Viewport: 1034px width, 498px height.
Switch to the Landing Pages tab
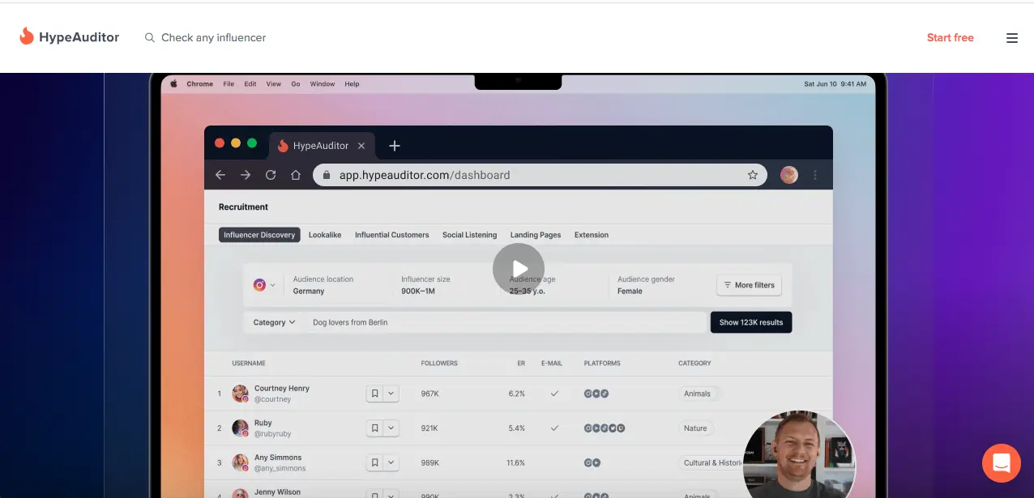[536, 235]
